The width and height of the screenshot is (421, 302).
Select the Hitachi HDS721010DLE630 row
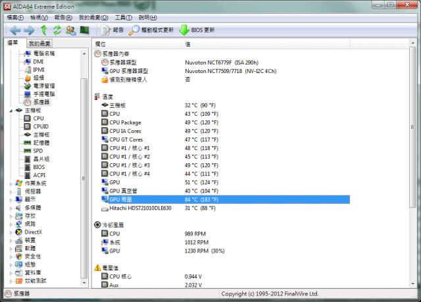(x=225, y=208)
